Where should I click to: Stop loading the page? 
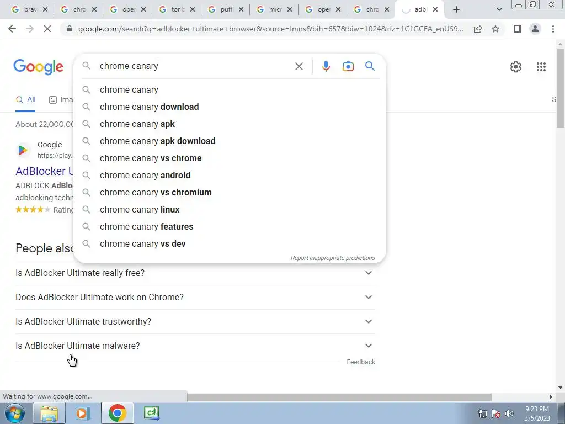coord(47,29)
